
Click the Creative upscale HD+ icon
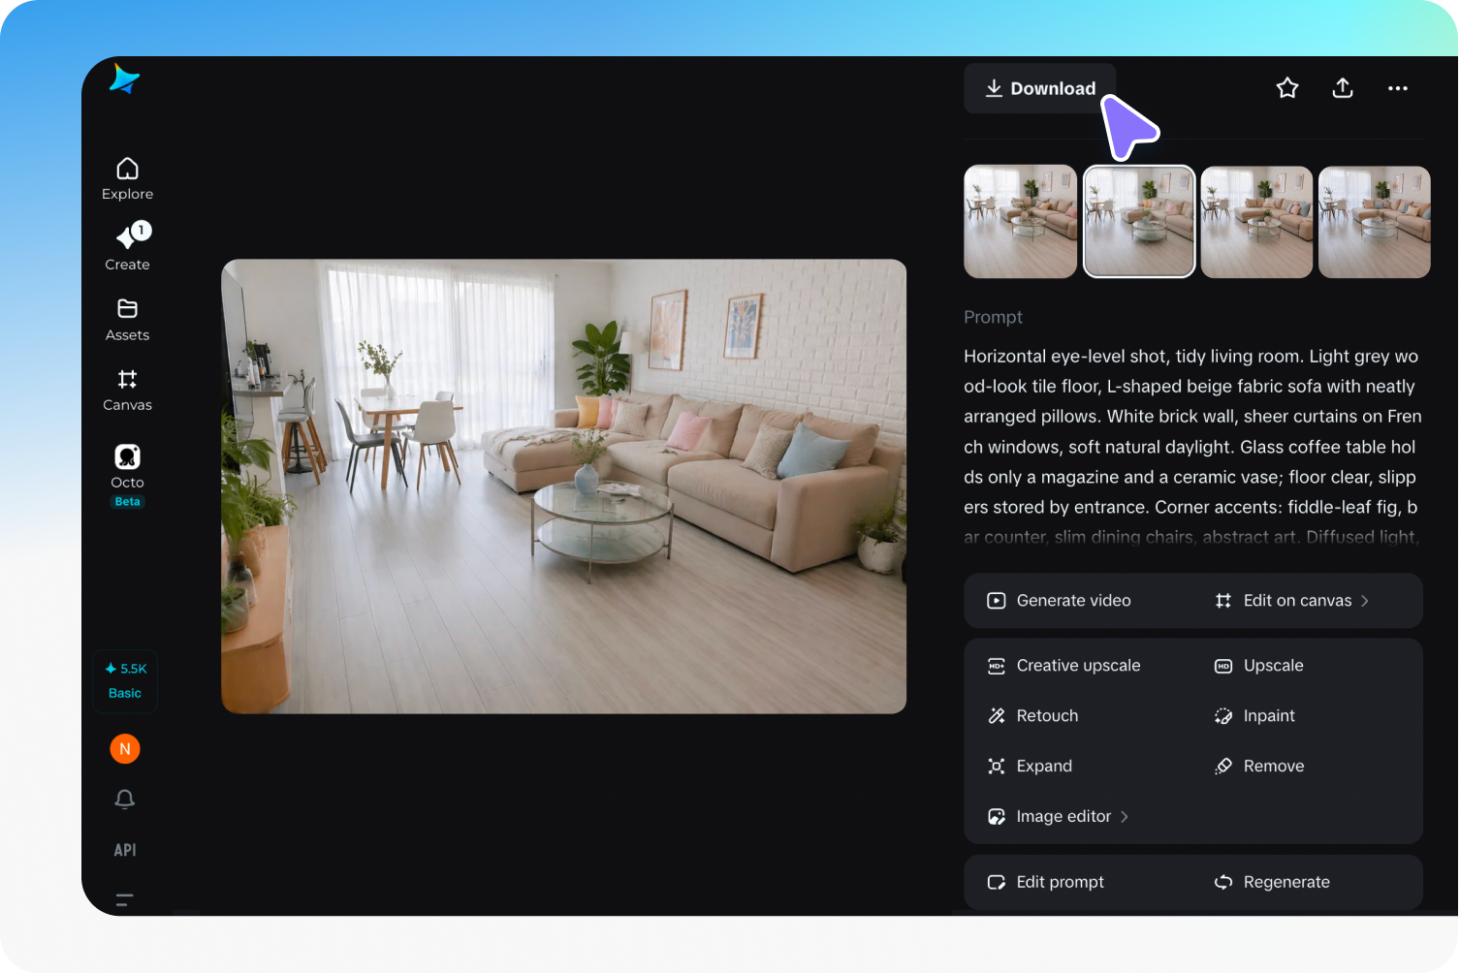996,666
